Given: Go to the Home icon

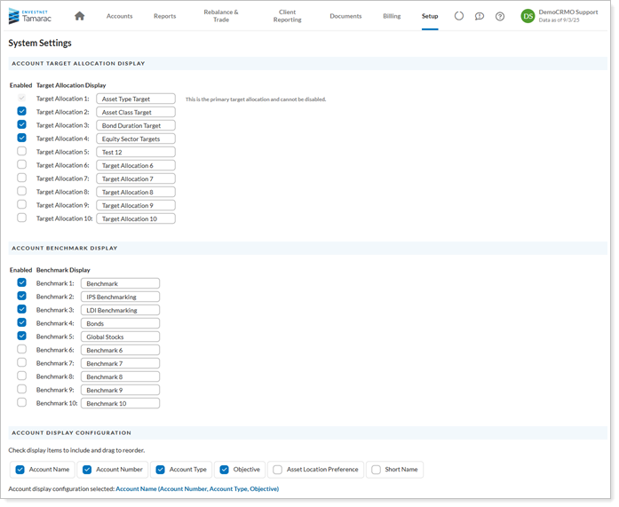Looking at the screenshot, I should pos(80,16).
